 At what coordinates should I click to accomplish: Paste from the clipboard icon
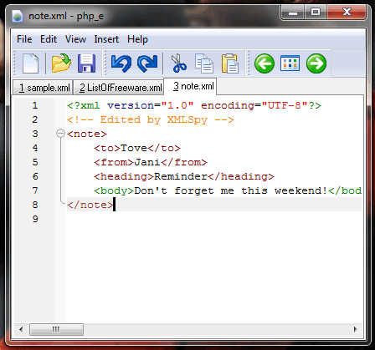tap(230, 63)
